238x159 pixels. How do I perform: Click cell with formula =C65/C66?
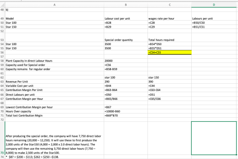[x=170, y=99]
